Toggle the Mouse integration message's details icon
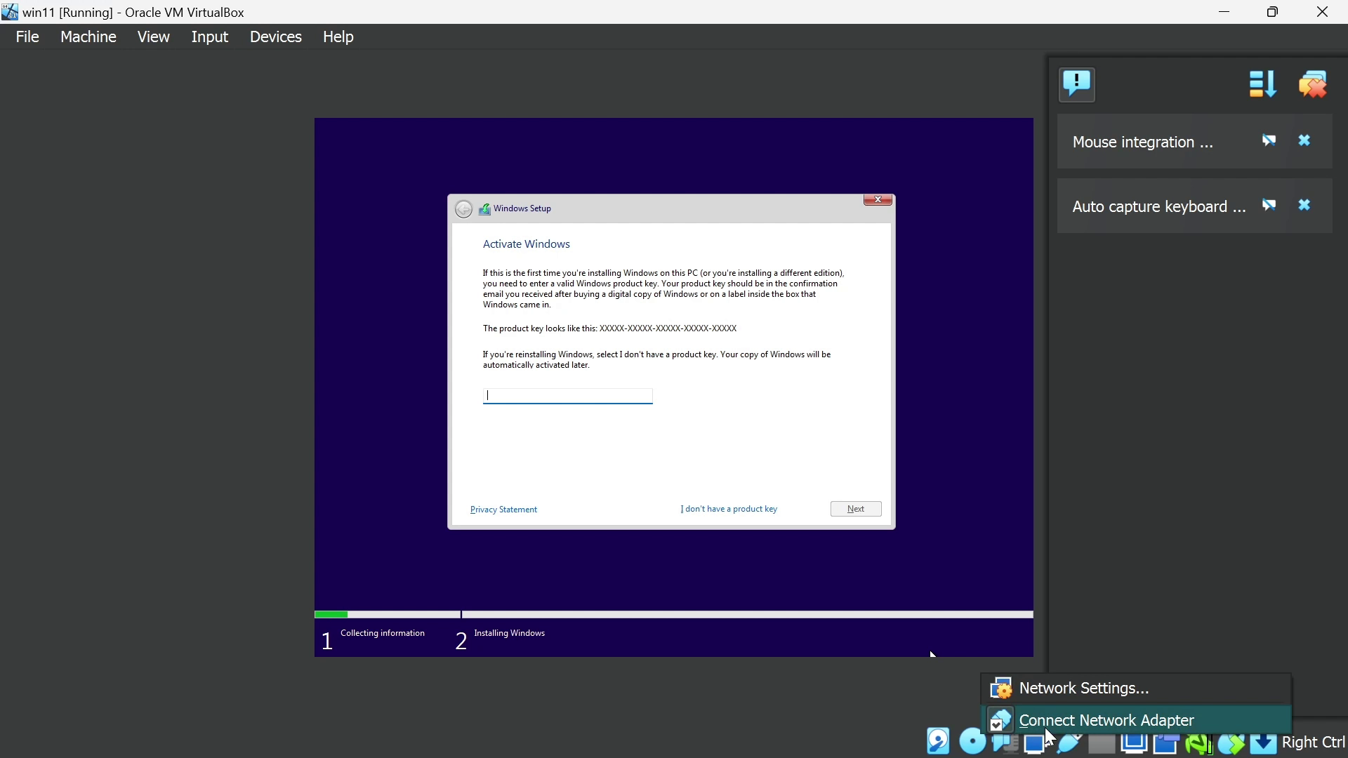This screenshot has width=1348, height=758. click(1269, 141)
